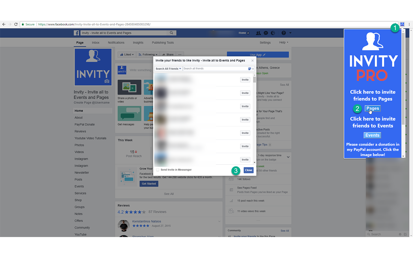Click the post reach bar chart icon
The width and height of the screenshot is (413, 258).
231,201
